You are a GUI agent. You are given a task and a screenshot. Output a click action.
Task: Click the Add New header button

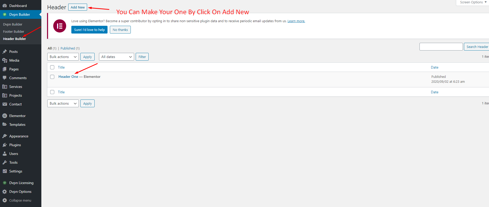78,7
